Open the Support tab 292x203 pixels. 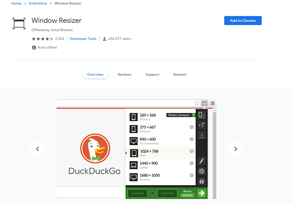pos(152,74)
